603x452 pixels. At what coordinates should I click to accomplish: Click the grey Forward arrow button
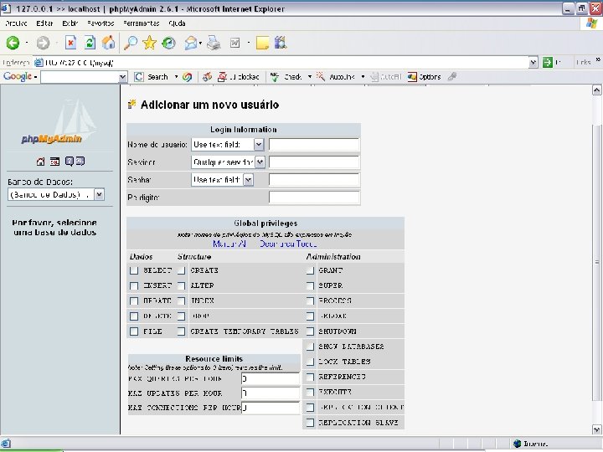click(43, 43)
